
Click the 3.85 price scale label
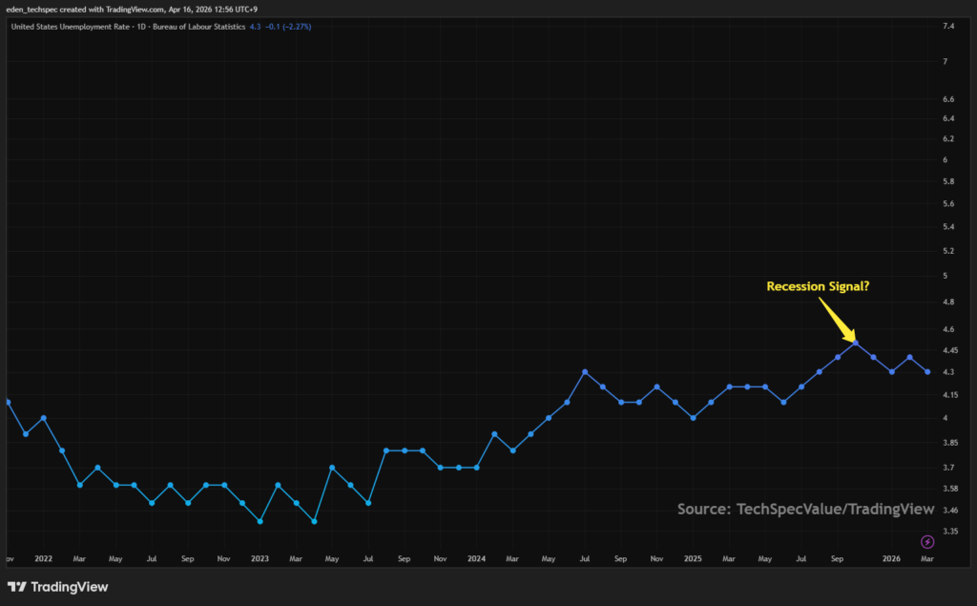click(x=950, y=443)
